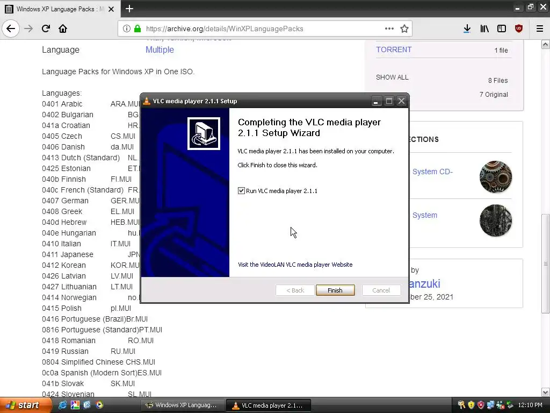
Task: Click the 7 Original text
Action: click(494, 95)
